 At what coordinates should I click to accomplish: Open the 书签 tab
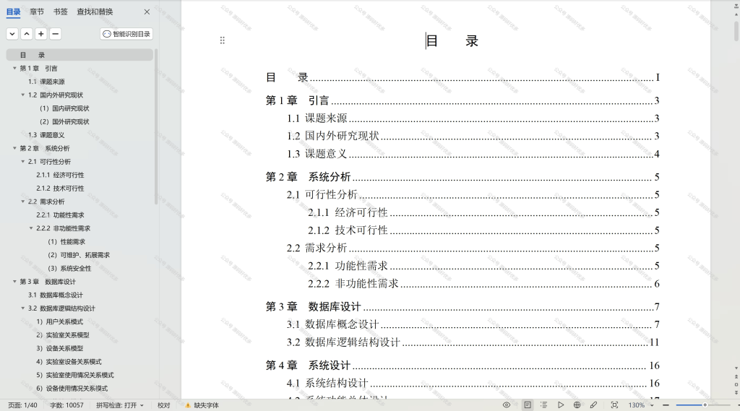point(61,12)
